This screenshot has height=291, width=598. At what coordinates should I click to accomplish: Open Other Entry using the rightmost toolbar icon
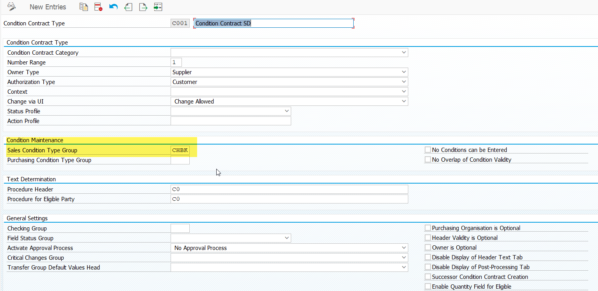[x=158, y=7]
